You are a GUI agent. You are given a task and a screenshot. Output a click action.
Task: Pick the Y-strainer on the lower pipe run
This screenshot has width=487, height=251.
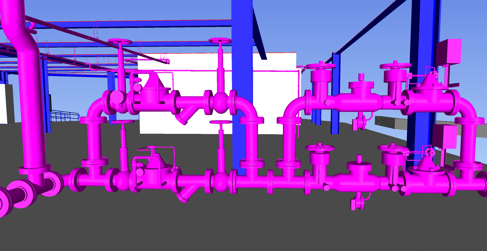tap(183, 196)
